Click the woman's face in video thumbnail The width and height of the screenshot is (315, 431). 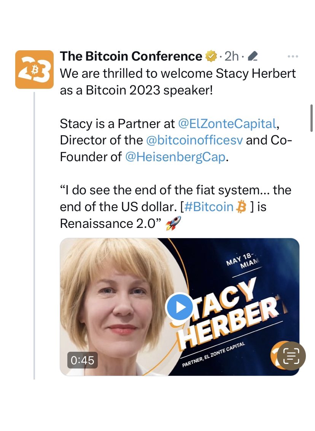[118, 305]
